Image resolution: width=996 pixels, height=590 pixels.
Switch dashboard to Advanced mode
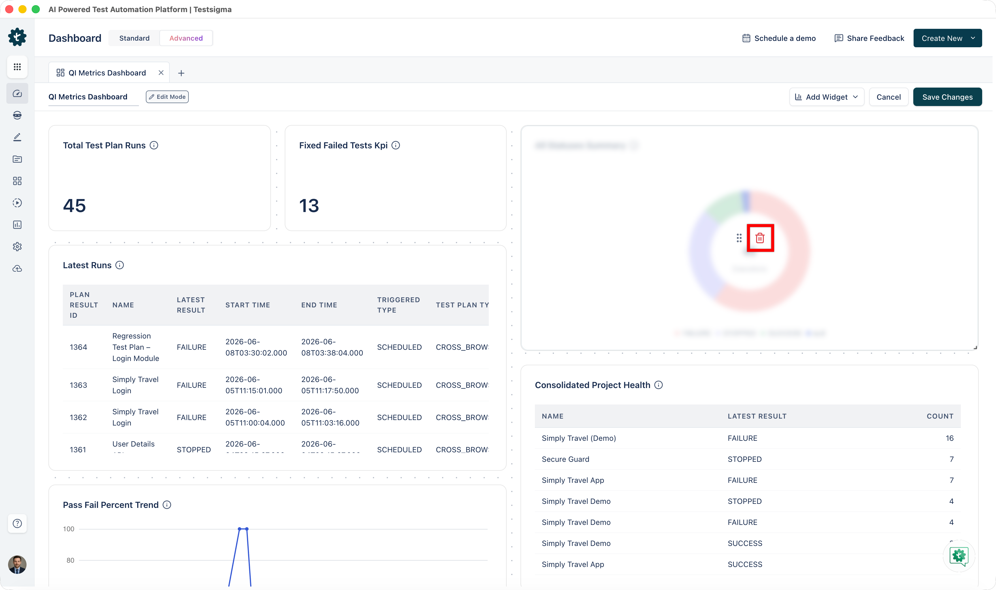click(x=186, y=38)
